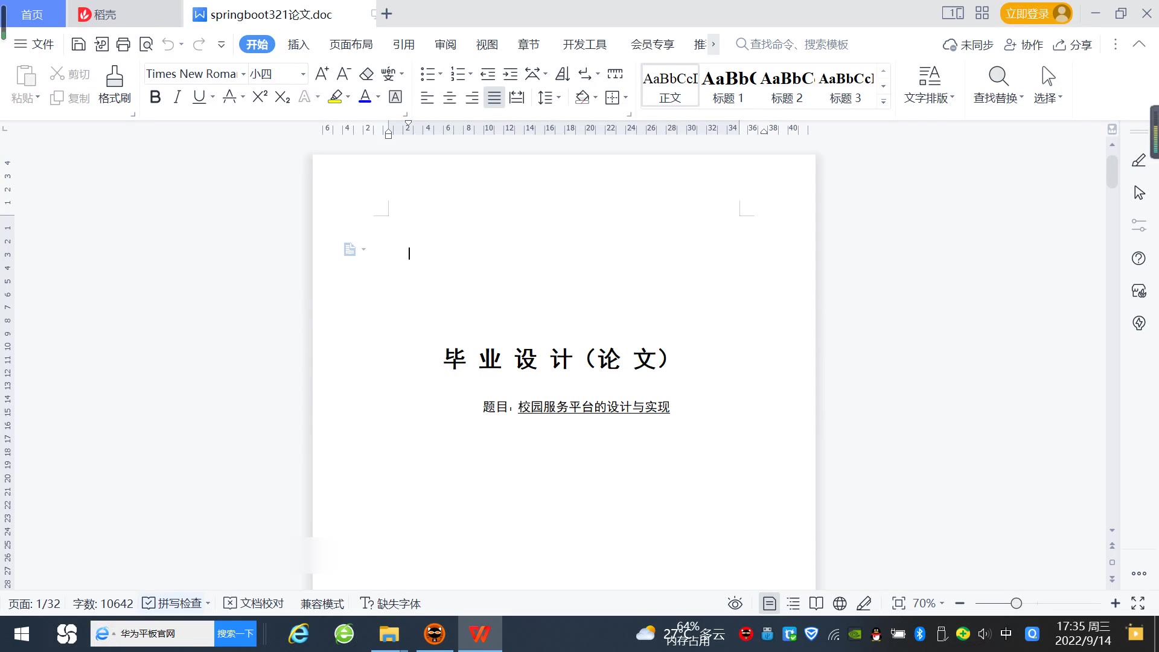Switch to the Page Layout tab
Viewport: 1159px width, 652px height.
point(351,44)
